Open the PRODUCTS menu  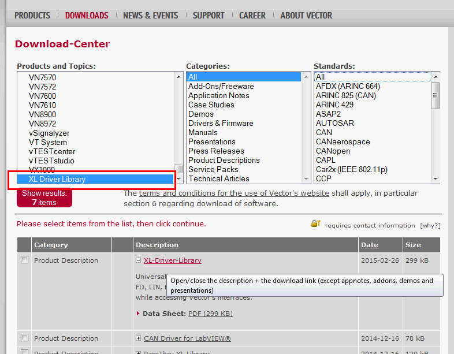click(x=32, y=16)
